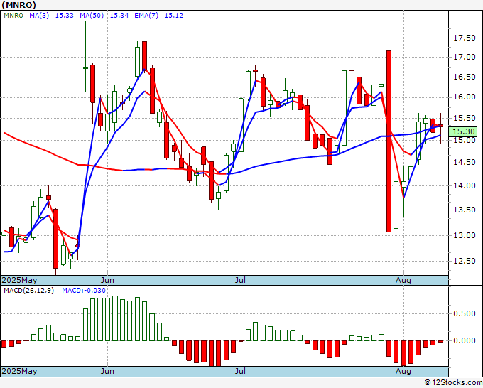Click the Aug label on price chart axis
Screen dimensions: 483x388
click(x=403, y=280)
